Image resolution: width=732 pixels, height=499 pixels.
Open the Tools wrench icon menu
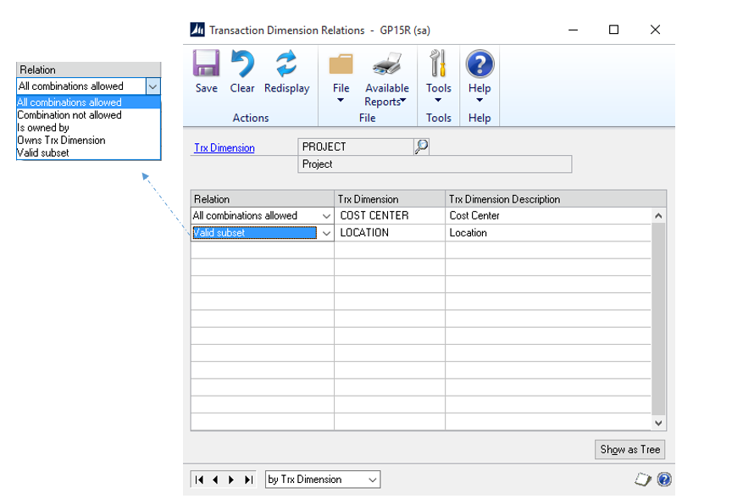click(x=438, y=63)
